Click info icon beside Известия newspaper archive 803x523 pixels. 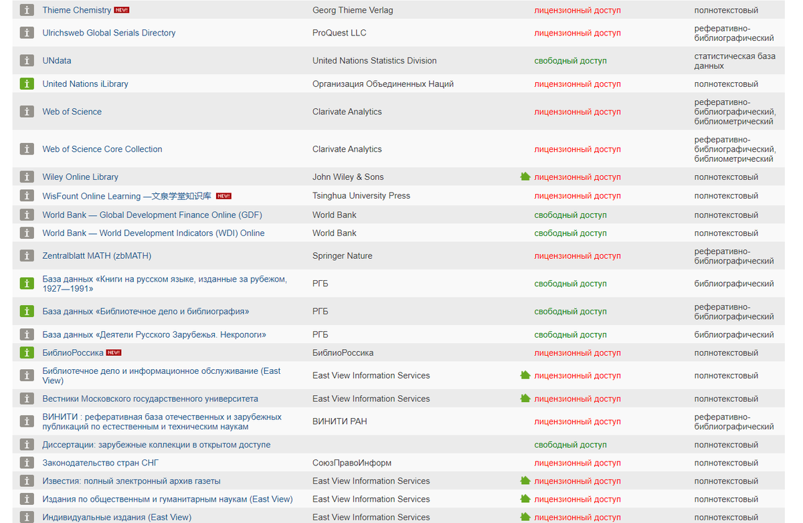click(27, 481)
